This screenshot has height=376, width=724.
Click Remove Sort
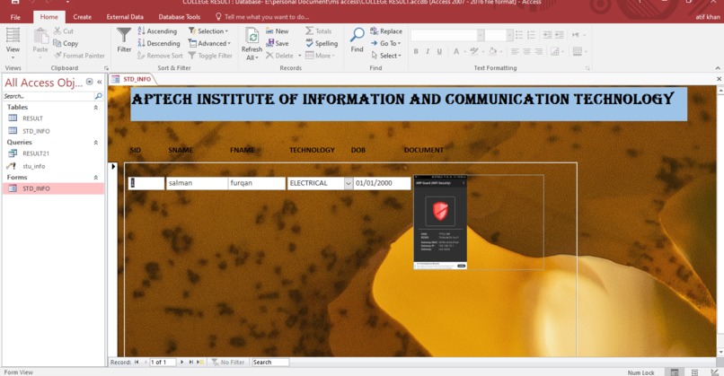click(160, 56)
